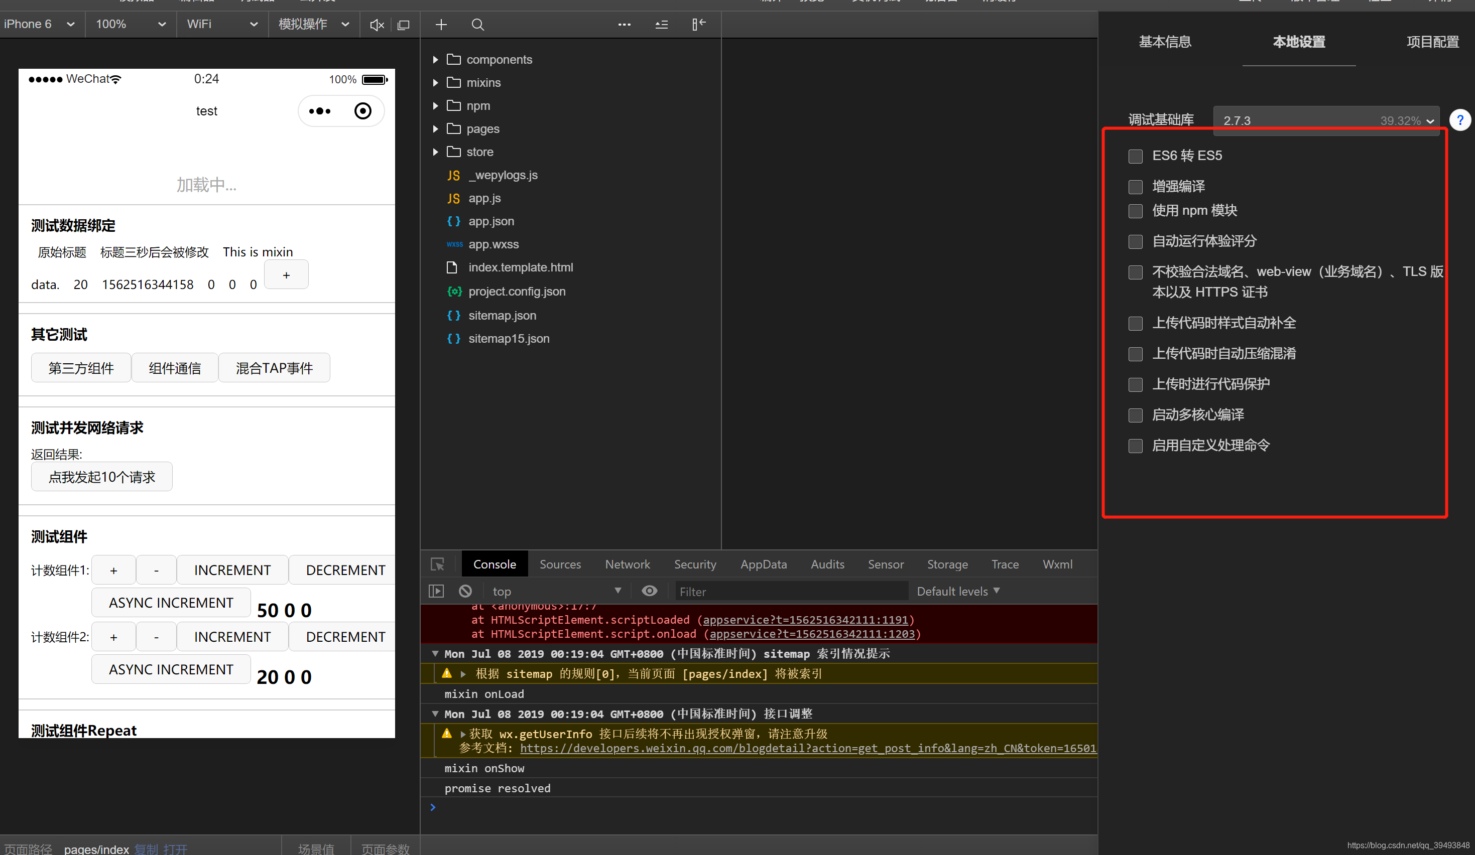Expand the mixins folder
The width and height of the screenshot is (1475, 855).
tap(435, 83)
